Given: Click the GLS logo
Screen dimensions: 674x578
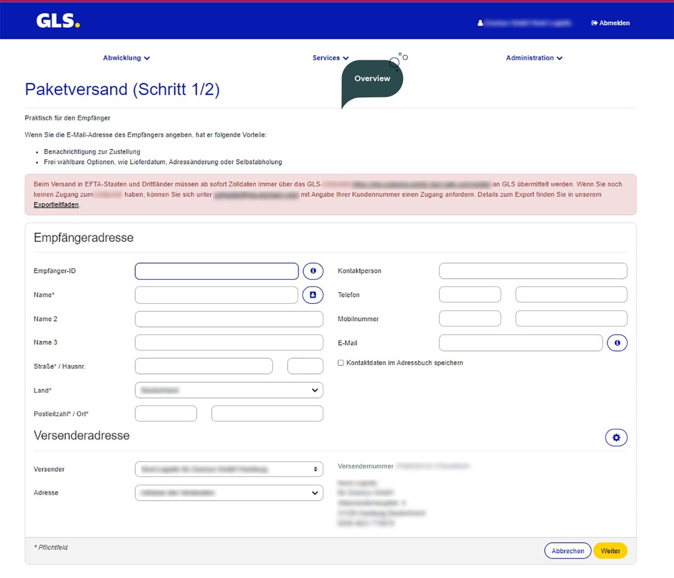Looking at the screenshot, I should point(58,21).
